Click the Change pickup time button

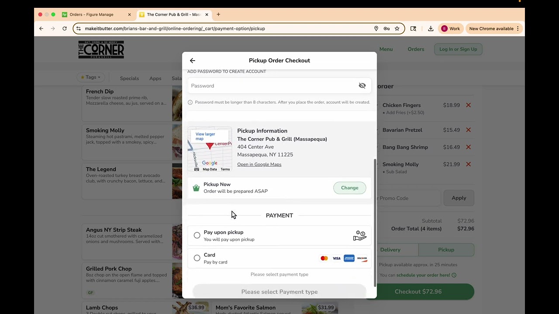349,188
